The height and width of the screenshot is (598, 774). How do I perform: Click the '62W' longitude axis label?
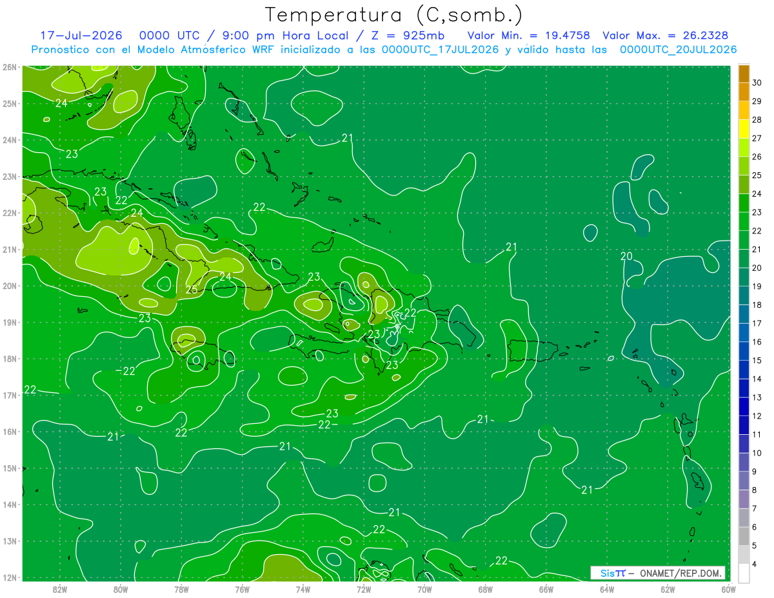point(668,589)
